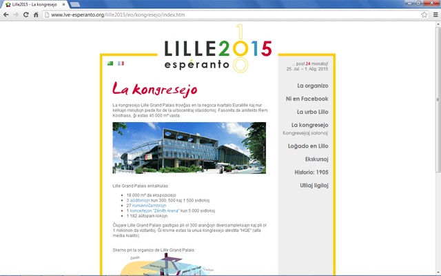Switch site language to Esperanto flag
The width and height of the screenshot is (441, 276).
pos(110,63)
